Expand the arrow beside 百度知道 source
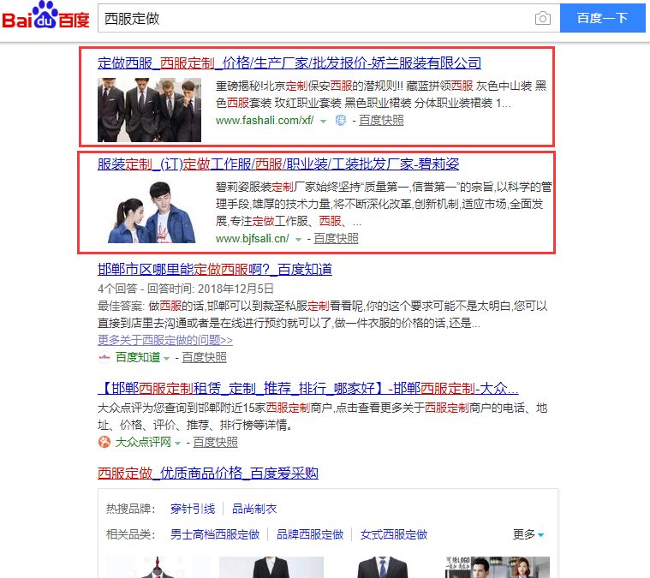Image resolution: width=650 pixels, height=578 pixels. 167,357
